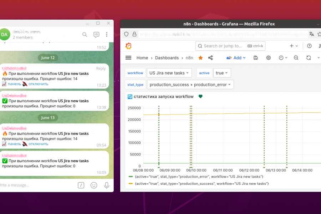Click the 10:09 success message text
The width and height of the screenshot is (321, 214).
pyautogui.click(x=45, y=163)
